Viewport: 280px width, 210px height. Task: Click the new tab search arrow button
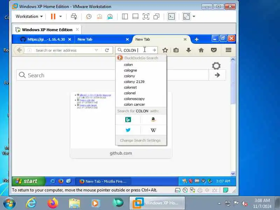pyautogui.click(x=217, y=75)
